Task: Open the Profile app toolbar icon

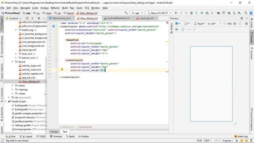Action: 202,13
